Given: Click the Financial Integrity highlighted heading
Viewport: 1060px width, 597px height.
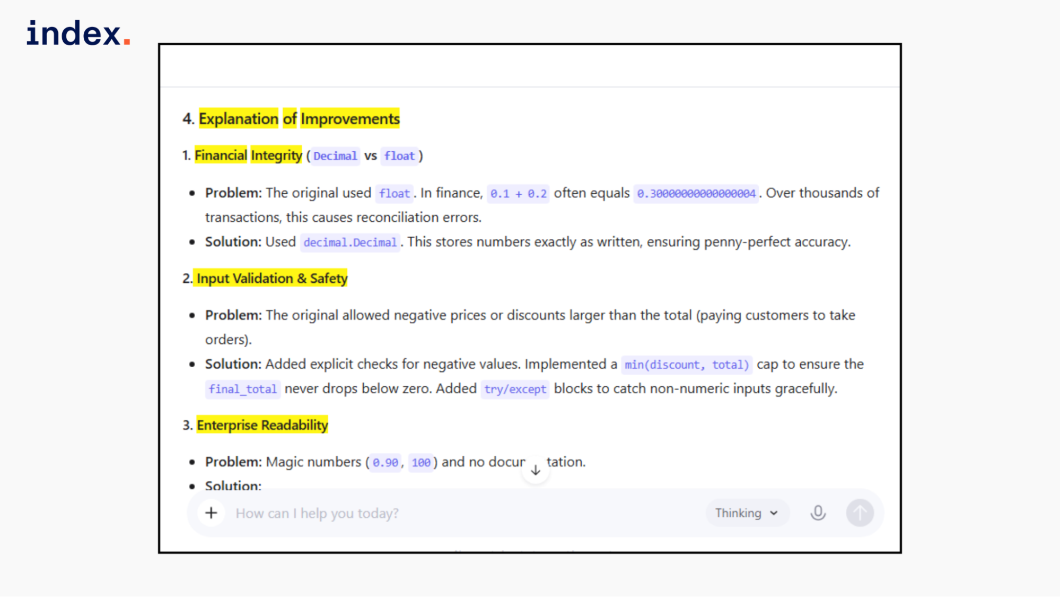Looking at the screenshot, I should click(248, 155).
